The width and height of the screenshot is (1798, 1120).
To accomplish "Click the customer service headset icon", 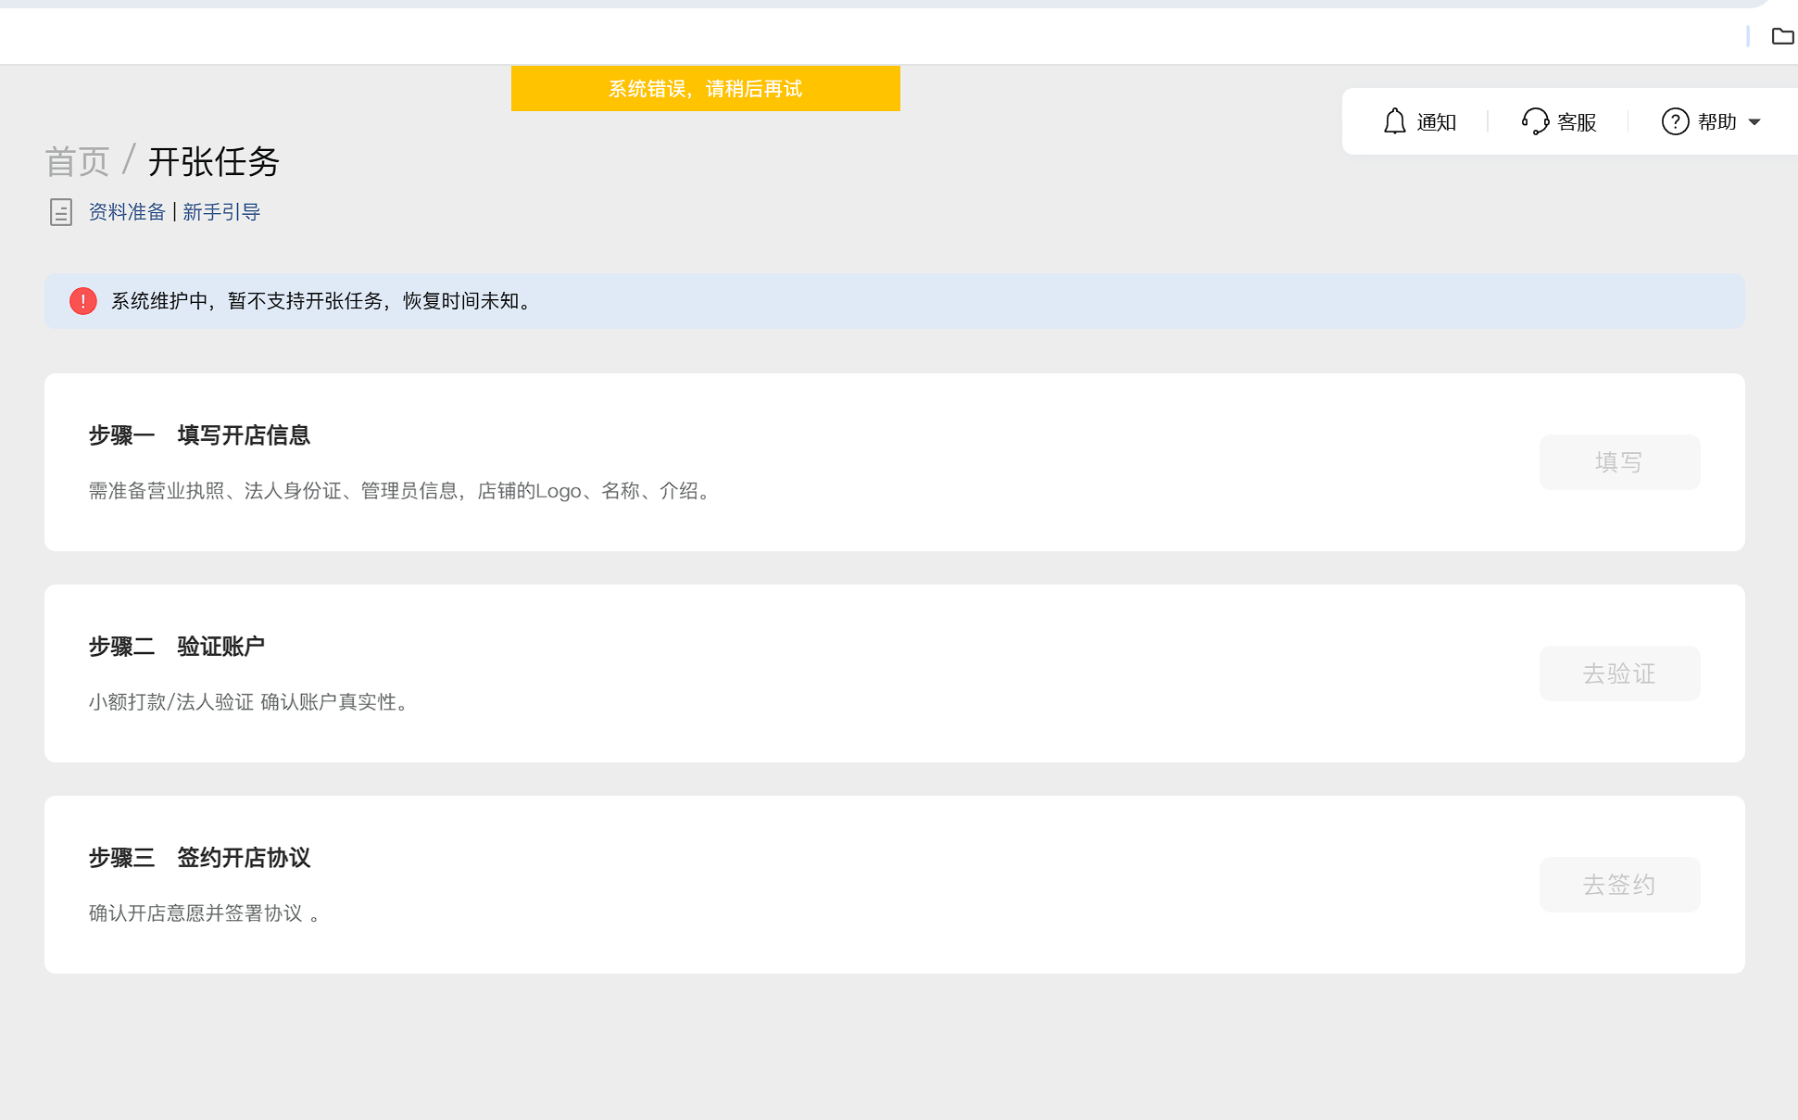I will click(x=1534, y=121).
